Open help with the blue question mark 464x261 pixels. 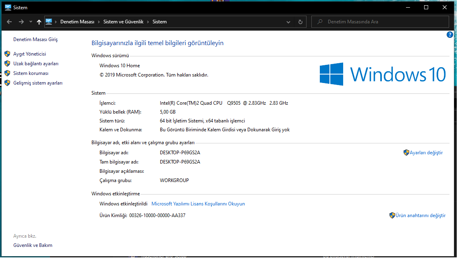(x=450, y=35)
